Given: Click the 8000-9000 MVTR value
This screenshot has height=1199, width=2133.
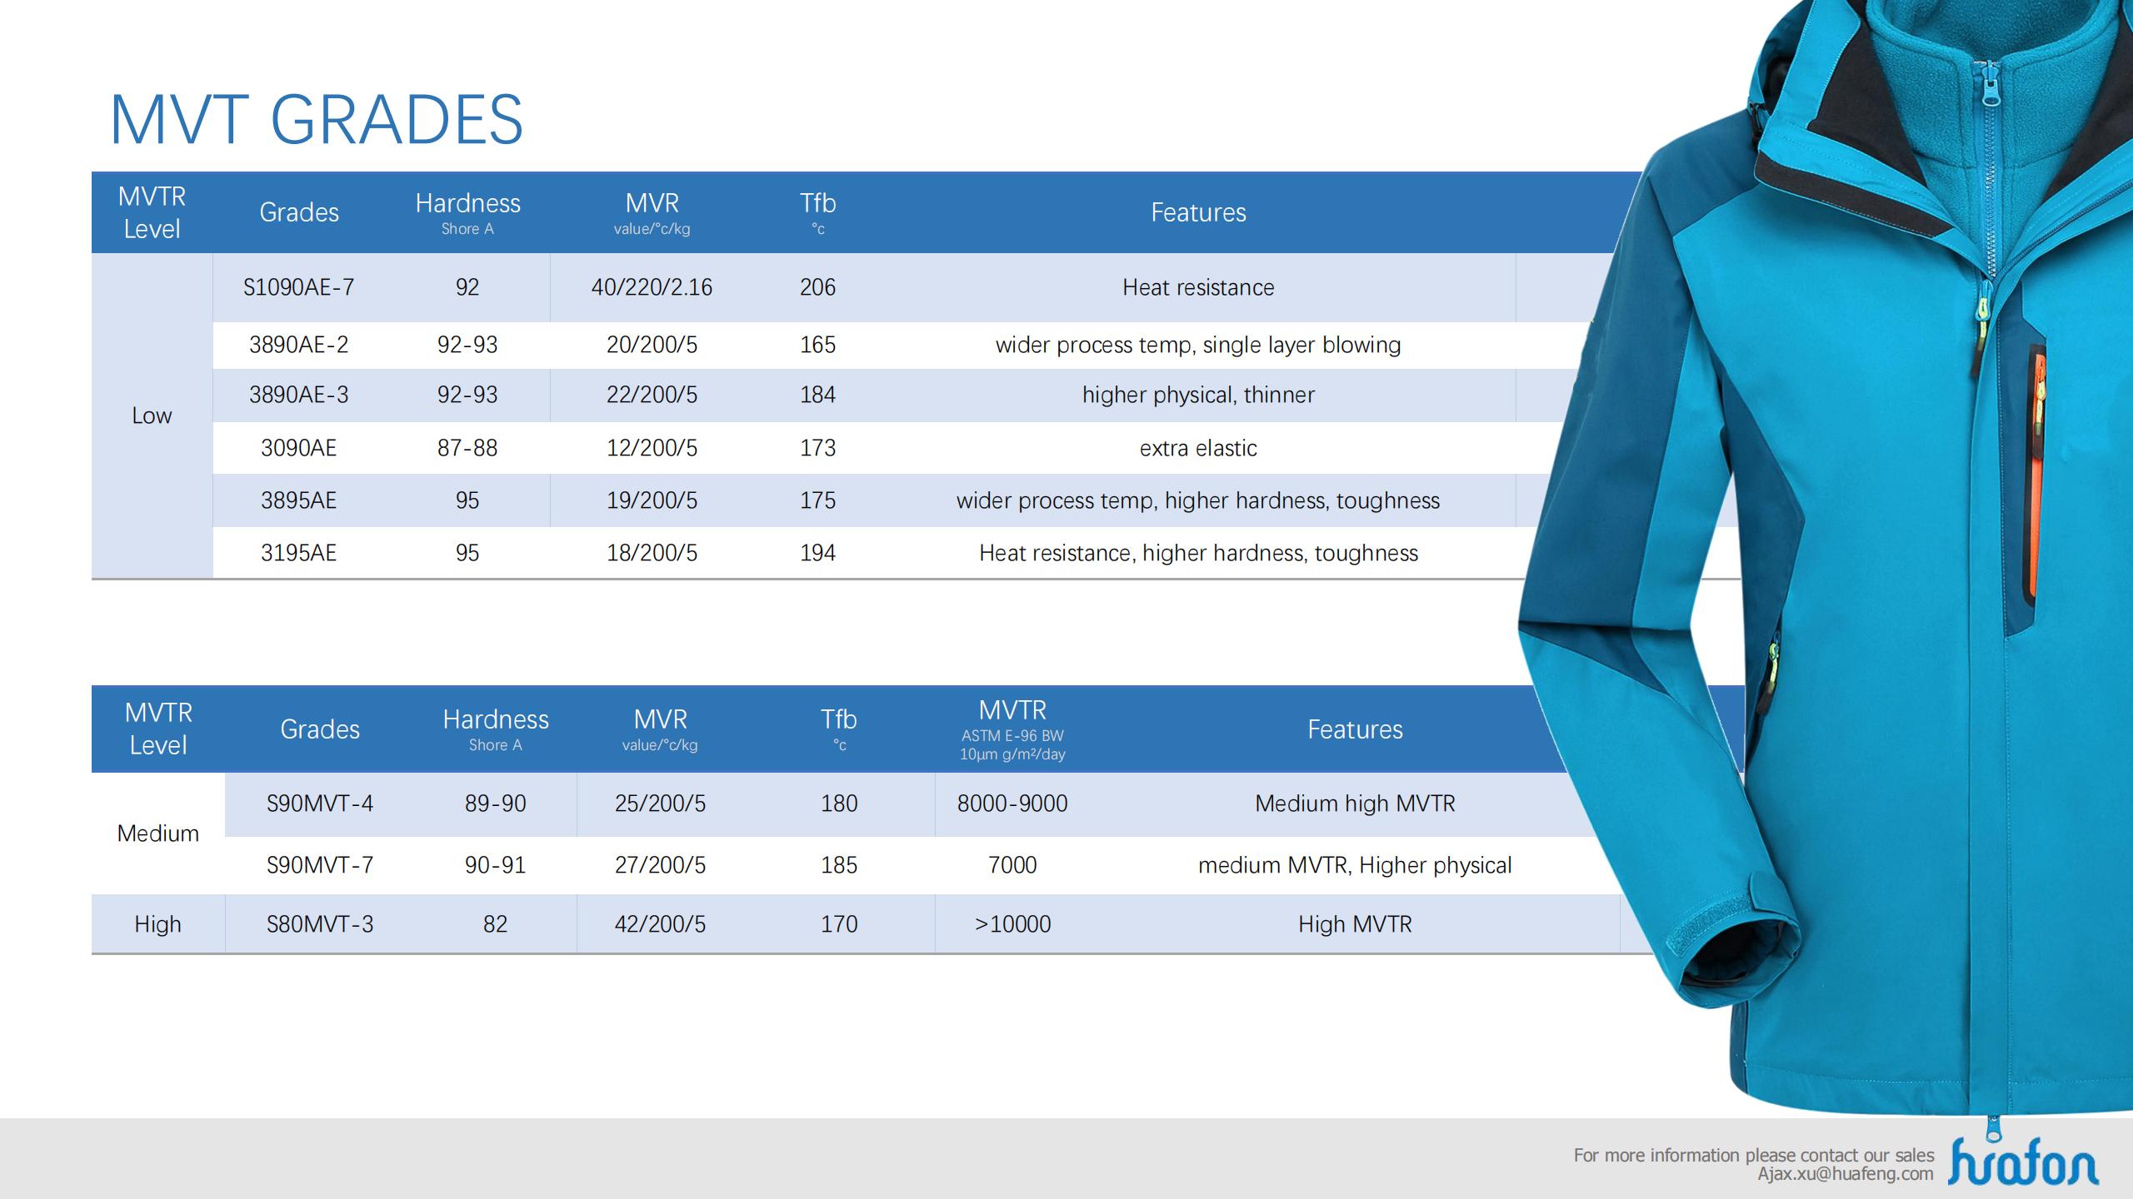Looking at the screenshot, I should tap(1012, 803).
